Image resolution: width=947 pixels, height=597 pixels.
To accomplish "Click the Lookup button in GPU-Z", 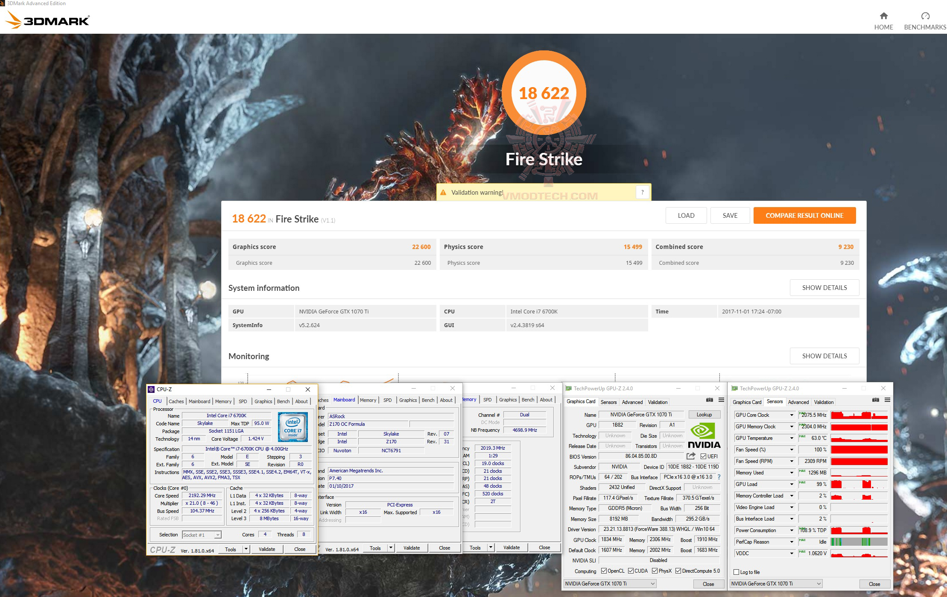I will pos(704,414).
